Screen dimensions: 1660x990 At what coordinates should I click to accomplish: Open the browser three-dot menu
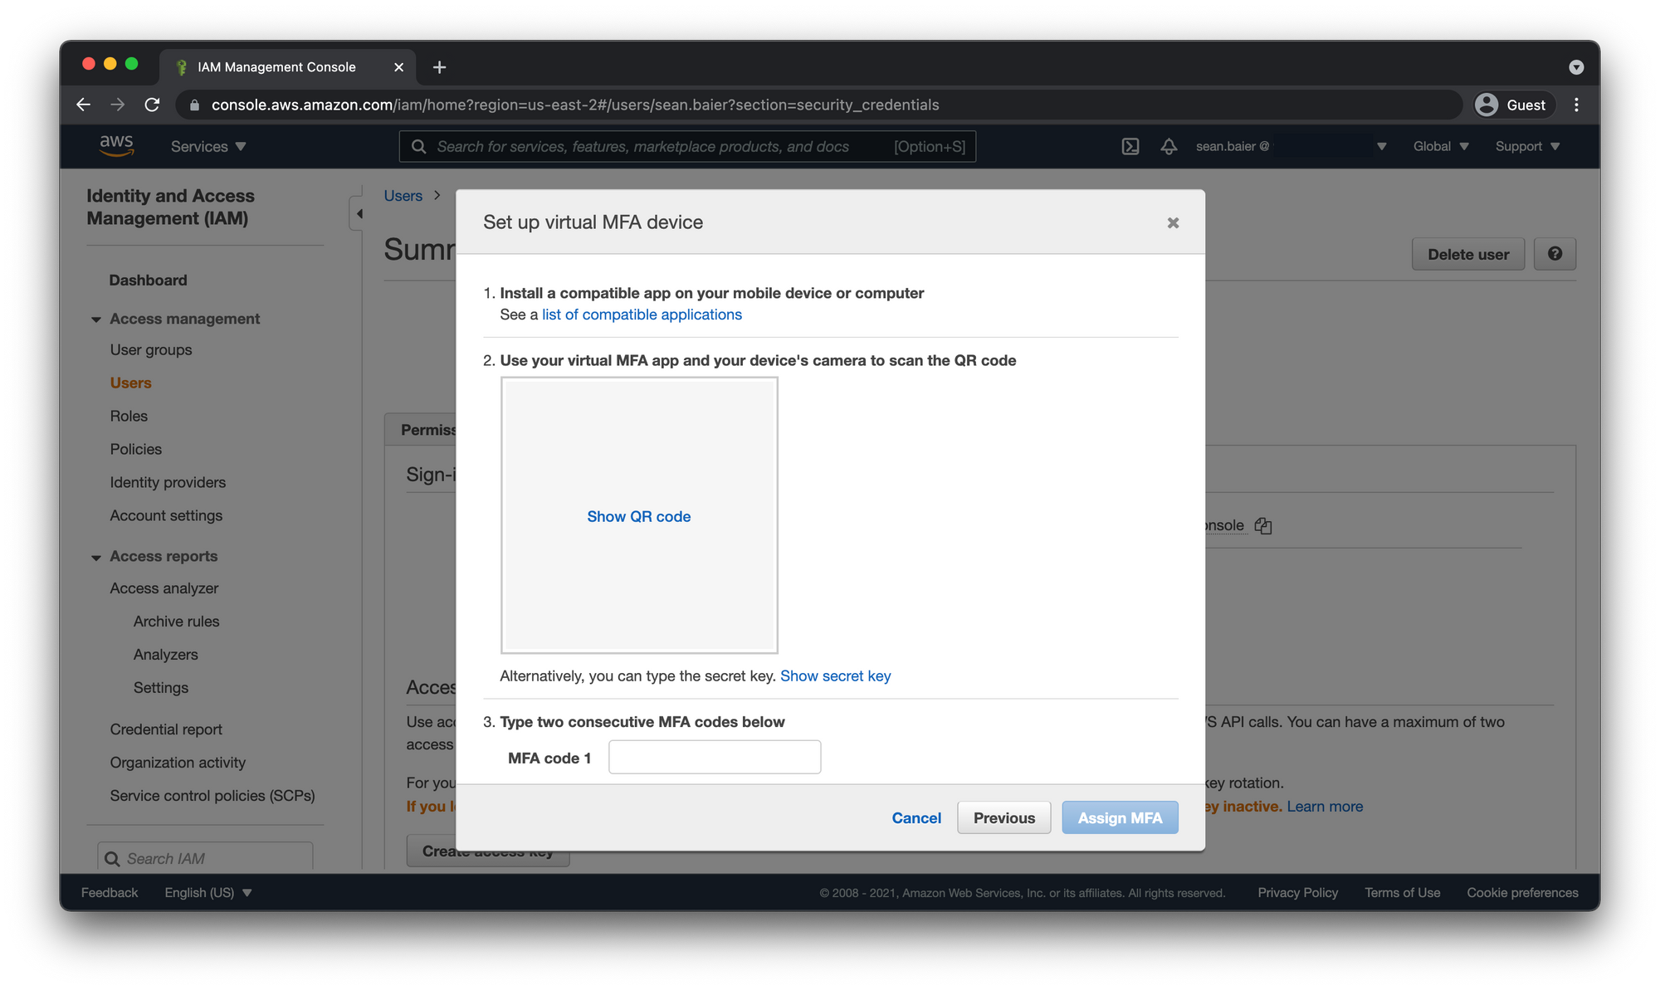[x=1576, y=105]
